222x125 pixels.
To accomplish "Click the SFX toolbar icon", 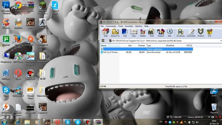I will coord(210,33).
